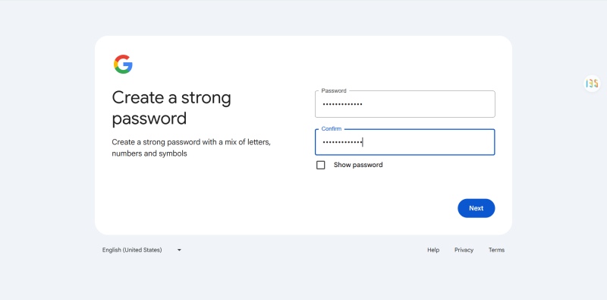Open the colorful 135 floating extension icon

pyautogui.click(x=592, y=84)
